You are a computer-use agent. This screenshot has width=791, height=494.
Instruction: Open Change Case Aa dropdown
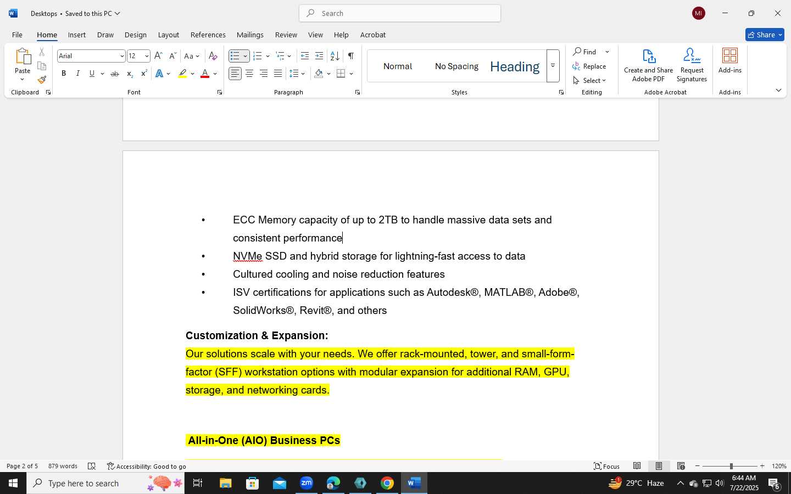coord(192,56)
